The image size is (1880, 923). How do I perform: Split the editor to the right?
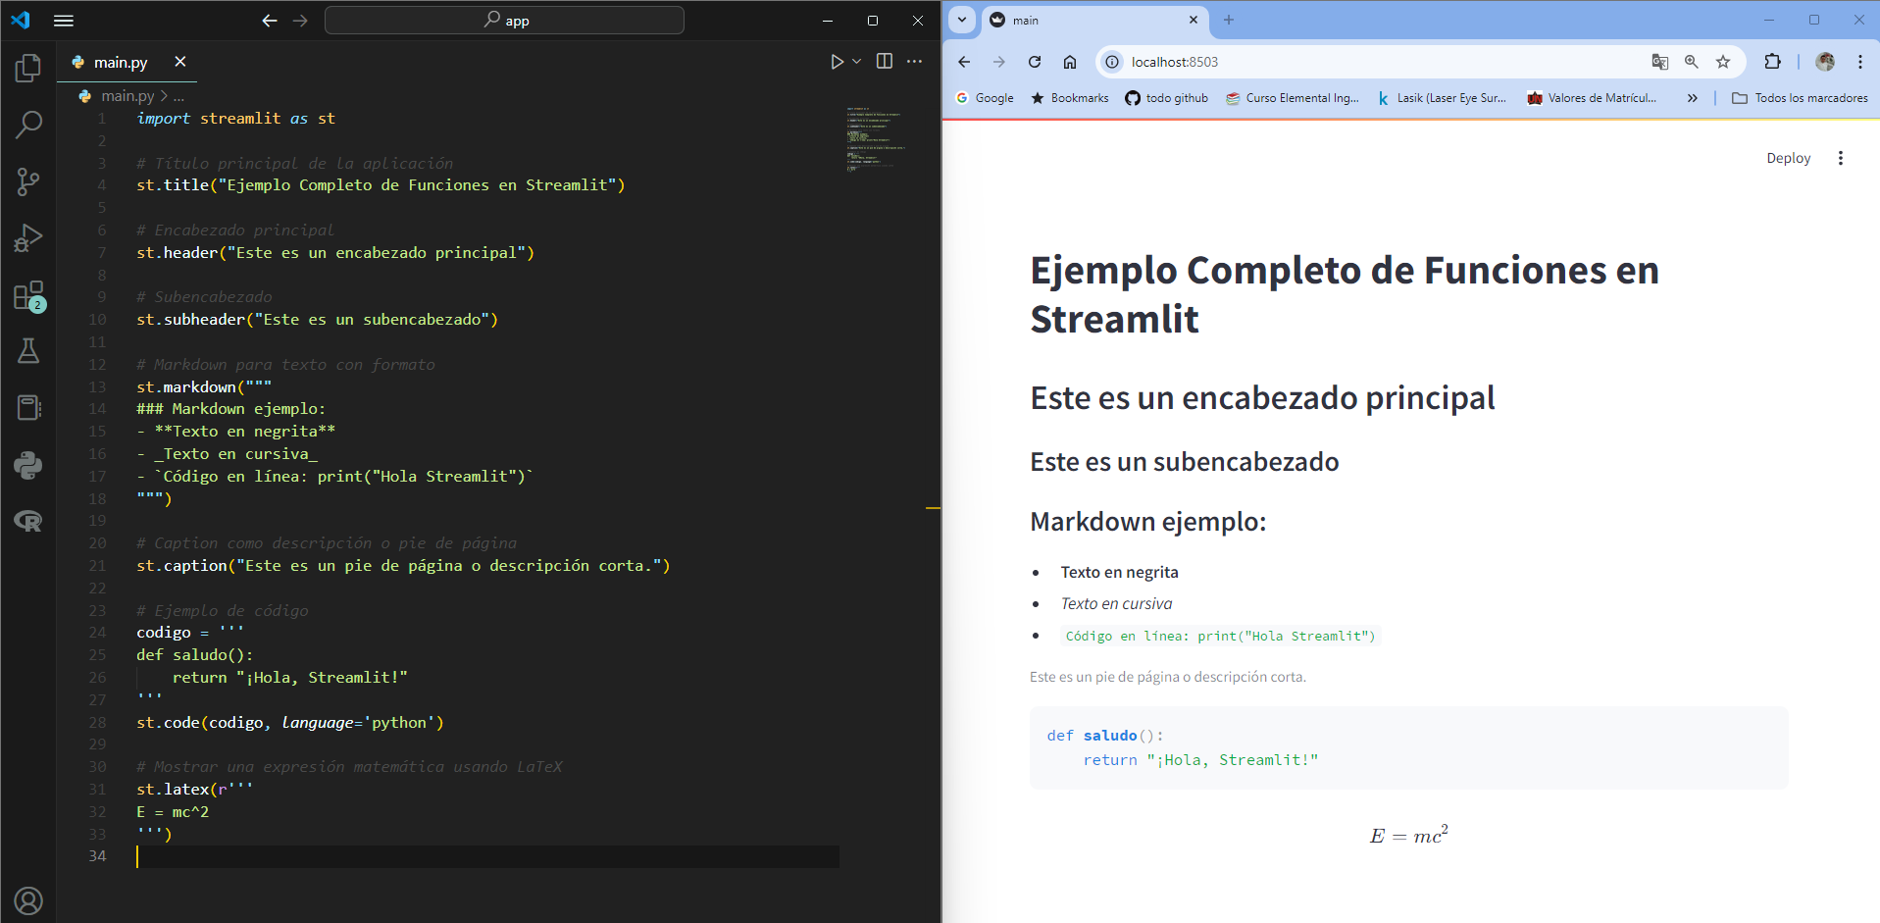coord(885,61)
